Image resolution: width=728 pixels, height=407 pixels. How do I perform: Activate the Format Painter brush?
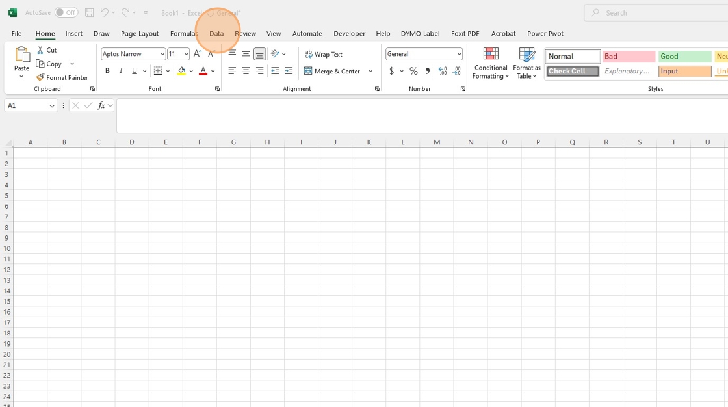pyautogui.click(x=40, y=77)
